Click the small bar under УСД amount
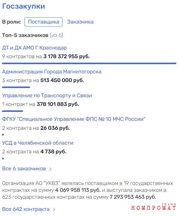 pyautogui.click(x=3, y=158)
